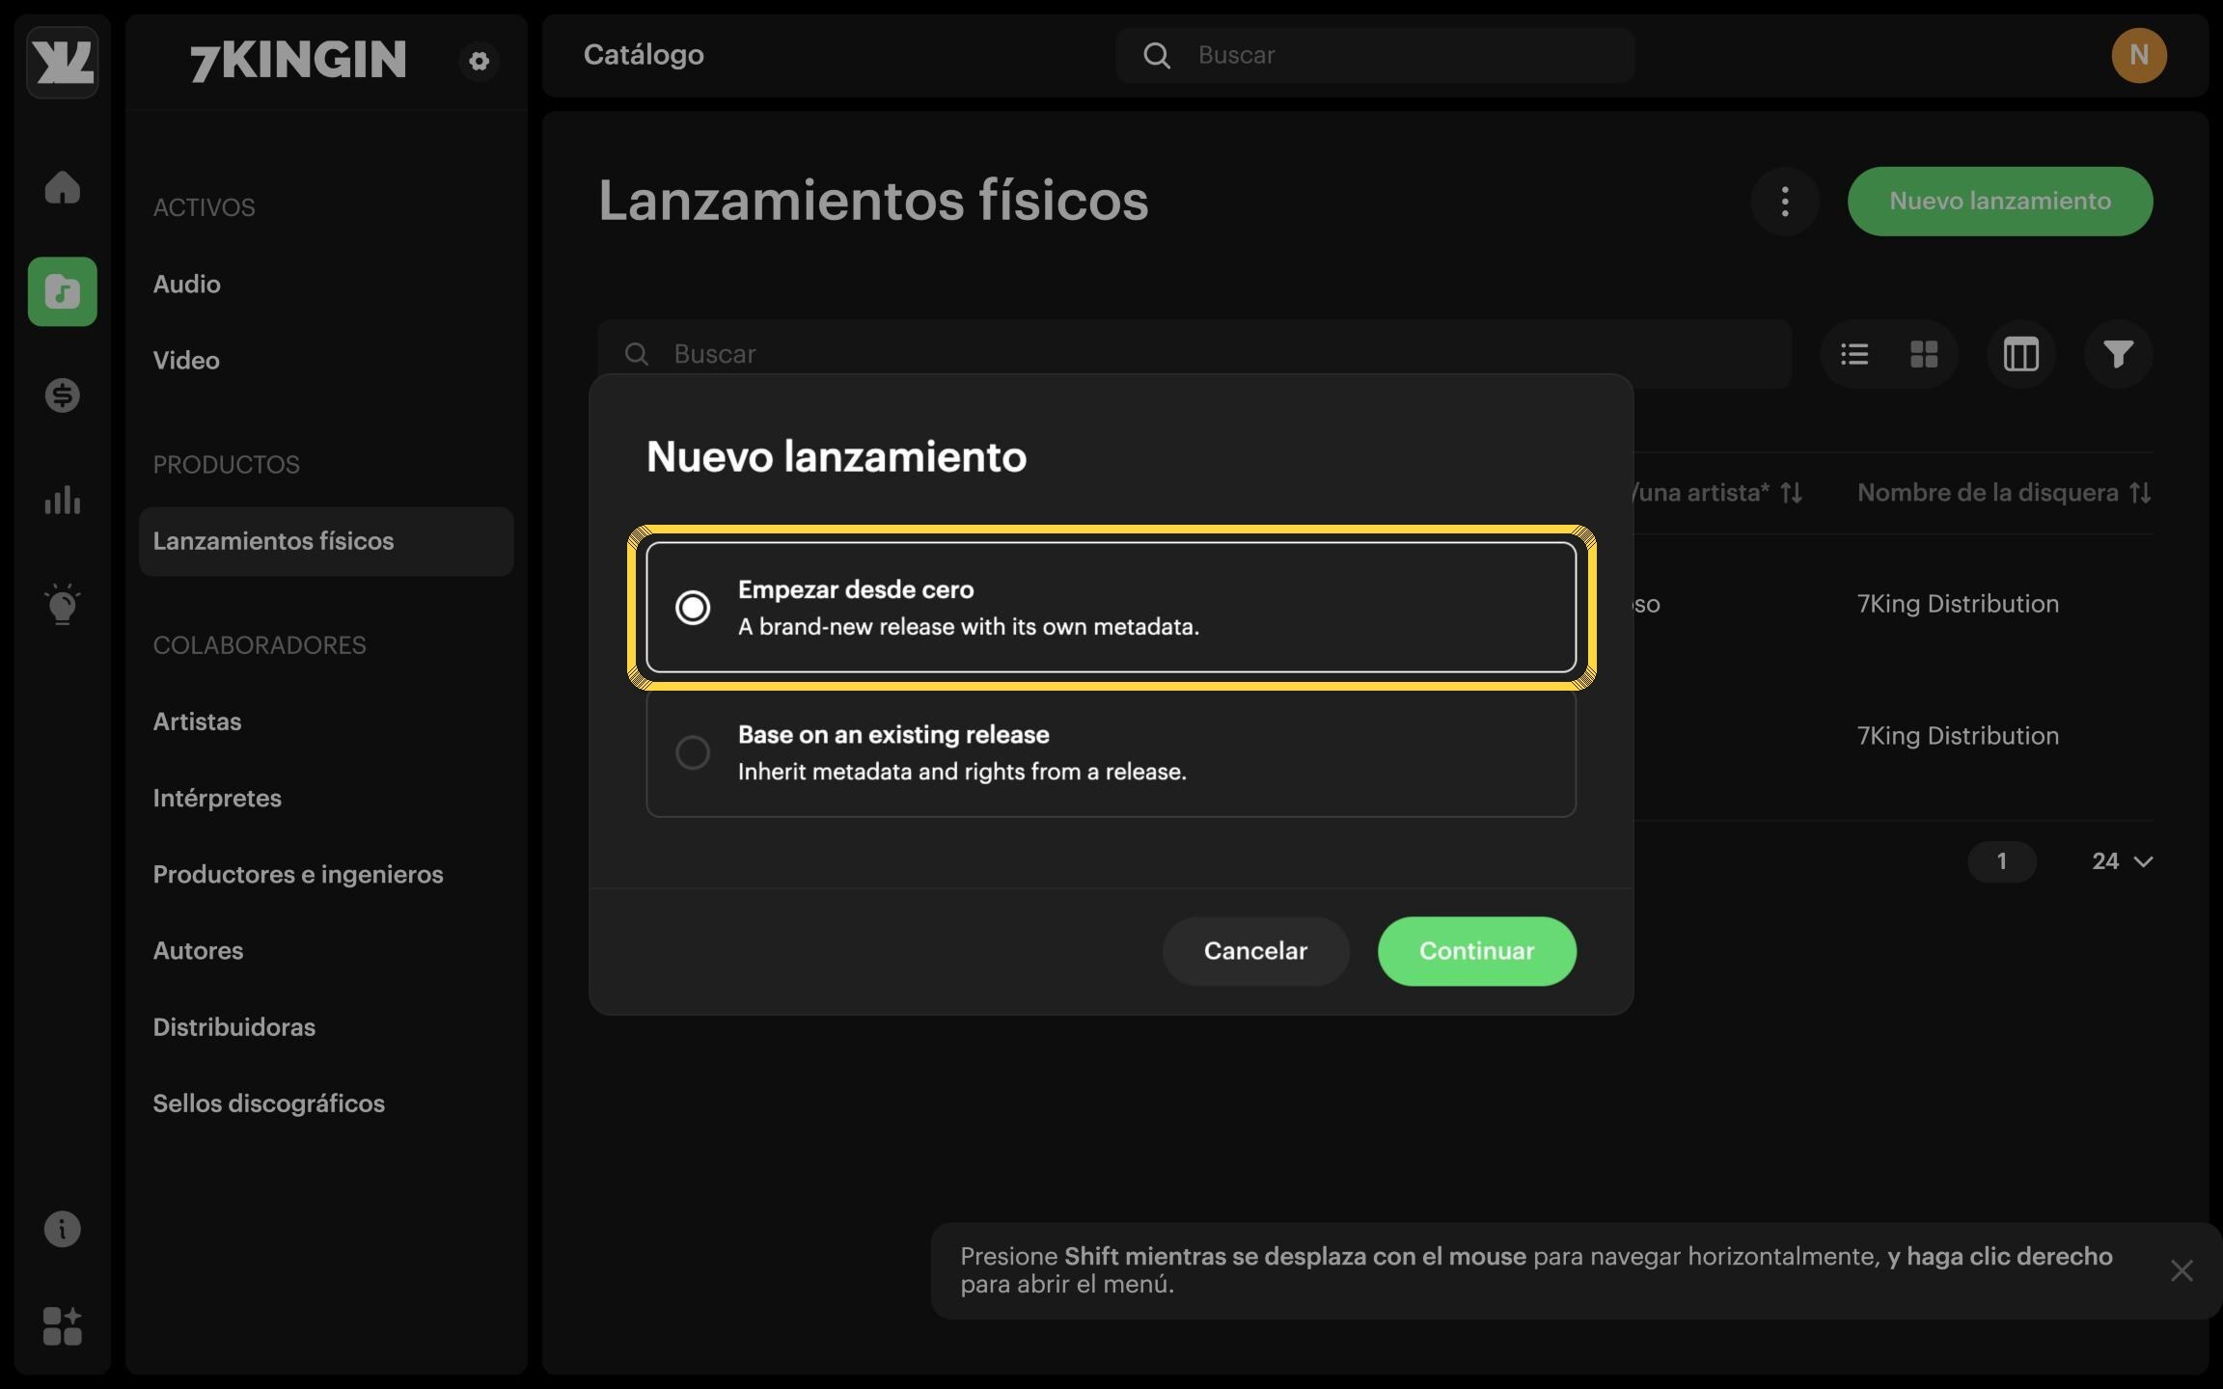Go to page 1 in pagination
2223x1389 pixels.
coord(2002,861)
